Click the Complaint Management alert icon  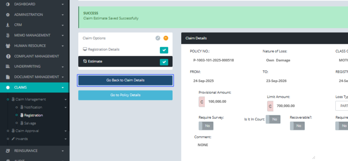(8, 56)
